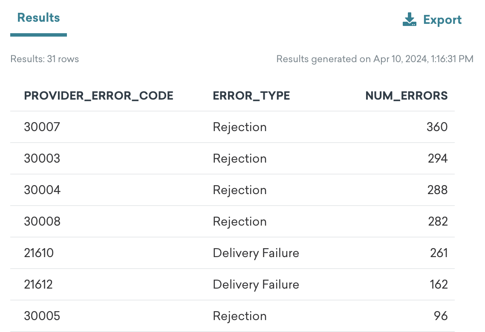Image resolution: width=485 pixels, height=332 pixels.
Task: Click the results generated timestamp
Action: 375,59
